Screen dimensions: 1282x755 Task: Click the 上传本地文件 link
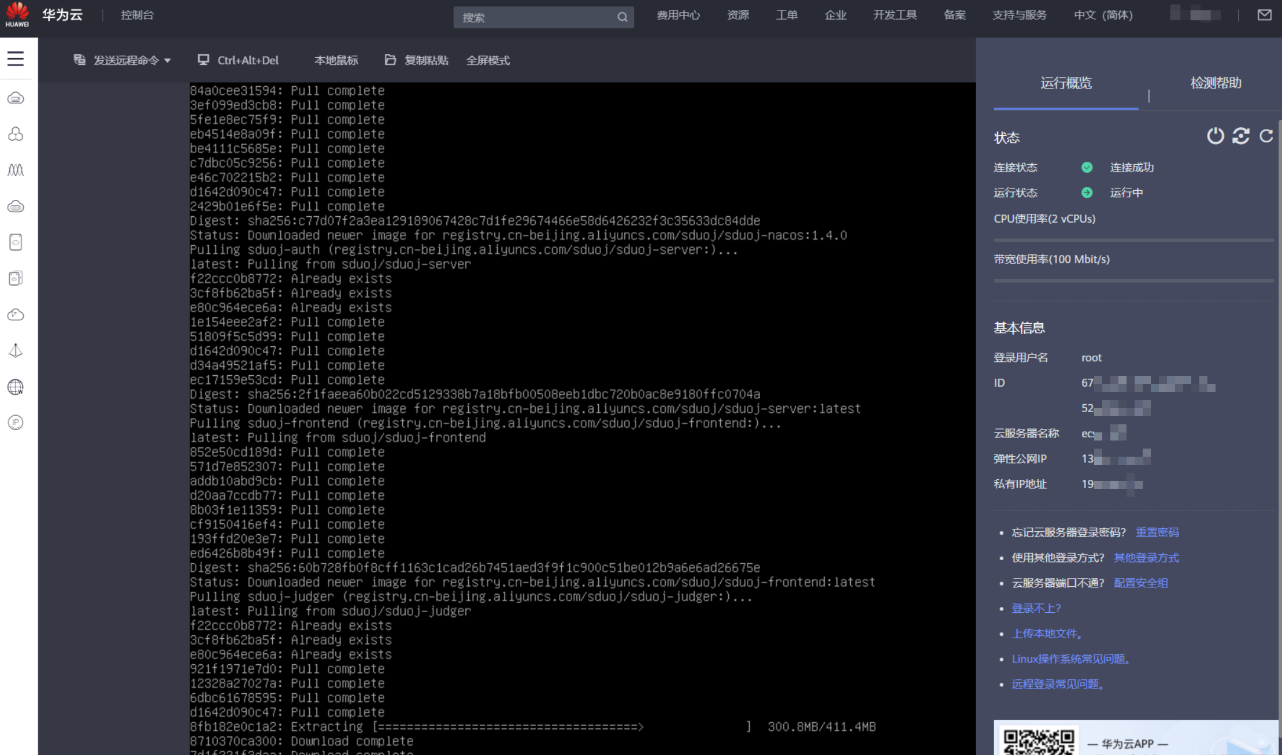pyautogui.click(x=1047, y=634)
